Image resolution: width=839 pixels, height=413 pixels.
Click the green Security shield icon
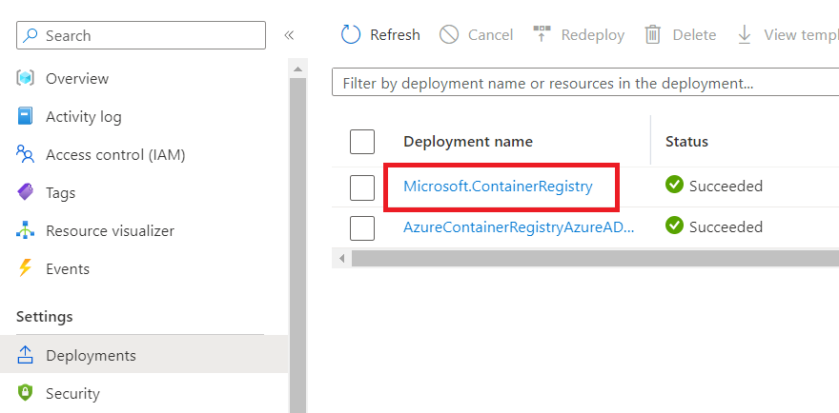click(x=26, y=393)
